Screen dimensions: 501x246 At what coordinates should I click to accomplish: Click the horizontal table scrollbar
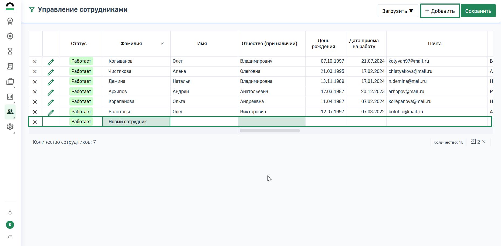click(270, 131)
